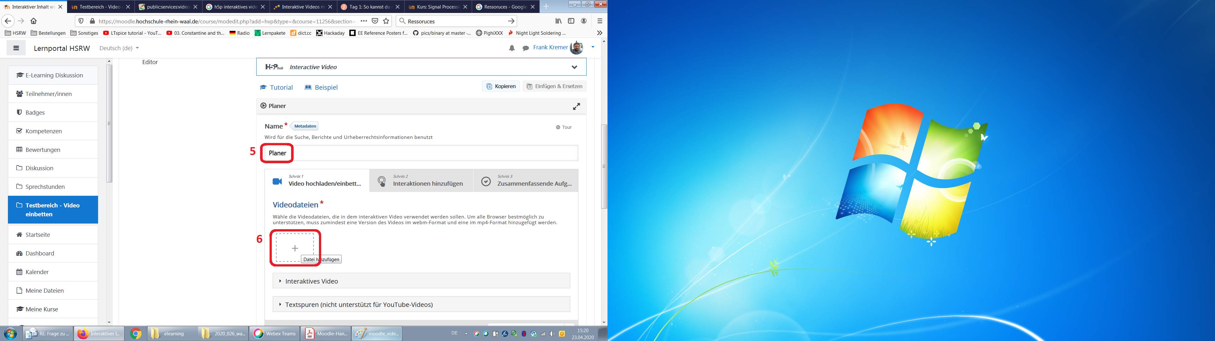Open the Moodle messages speech bubble
1215x341 pixels.
tap(526, 48)
